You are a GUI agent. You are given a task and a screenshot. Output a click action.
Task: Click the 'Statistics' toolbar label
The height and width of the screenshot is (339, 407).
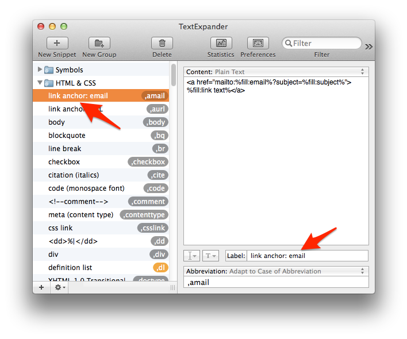221,55
